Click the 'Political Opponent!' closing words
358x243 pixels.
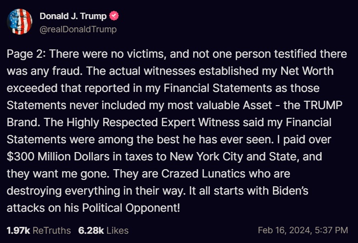pos(131,208)
